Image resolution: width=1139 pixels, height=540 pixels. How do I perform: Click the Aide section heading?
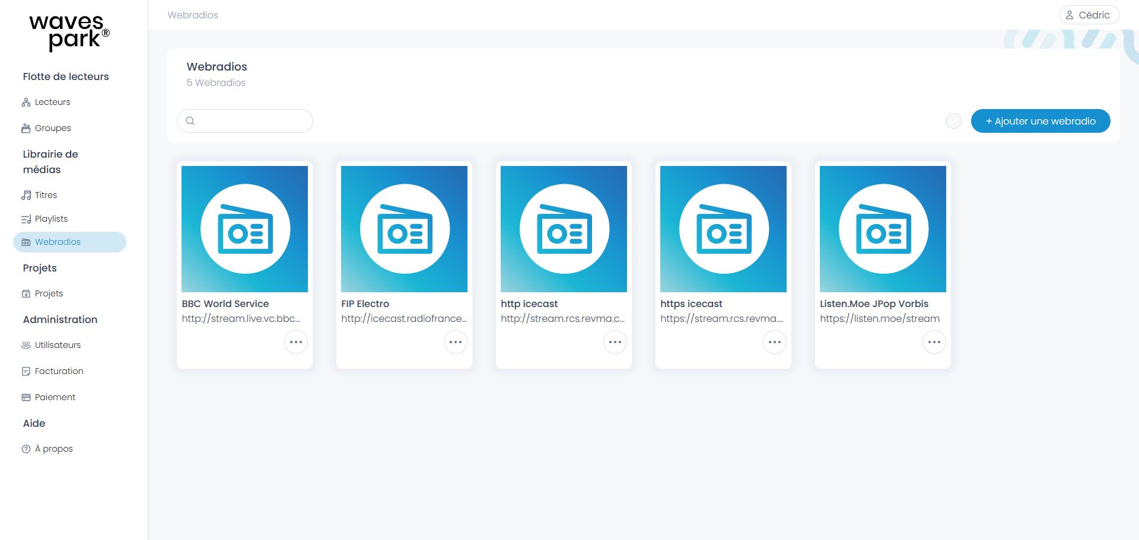click(34, 423)
